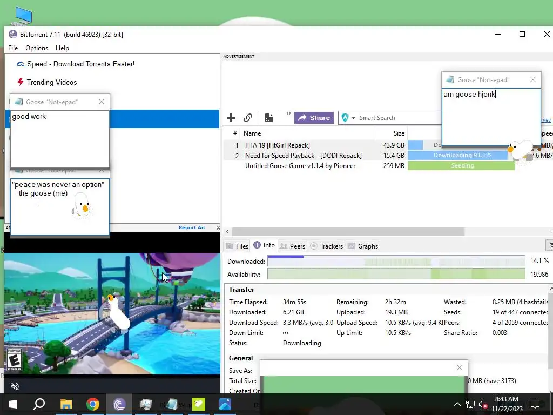Viewport: 553px width, 415px height.
Task: Click the ESRB Everyone rating badge
Action: pos(15,359)
